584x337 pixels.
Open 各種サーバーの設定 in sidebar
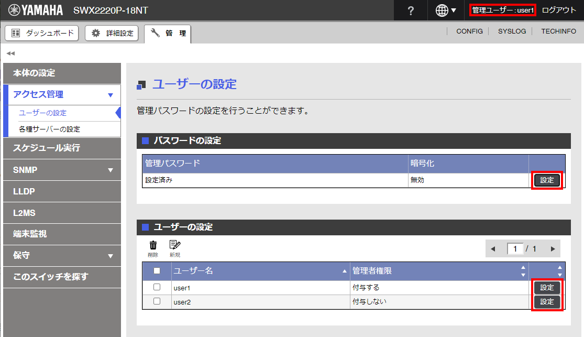(49, 129)
